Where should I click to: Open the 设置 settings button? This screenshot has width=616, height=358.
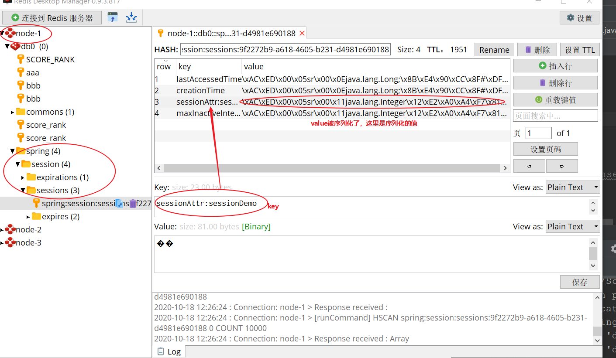click(x=579, y=18)
